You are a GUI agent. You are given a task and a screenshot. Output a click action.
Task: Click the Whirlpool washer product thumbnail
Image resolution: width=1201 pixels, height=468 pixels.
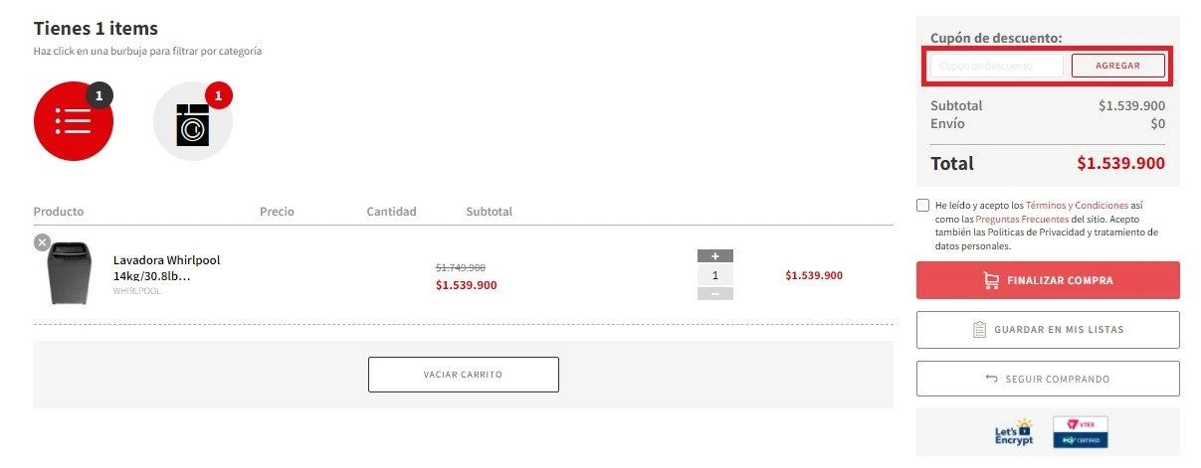click(70, 273)
